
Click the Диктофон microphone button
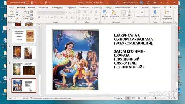click(155, 14)
